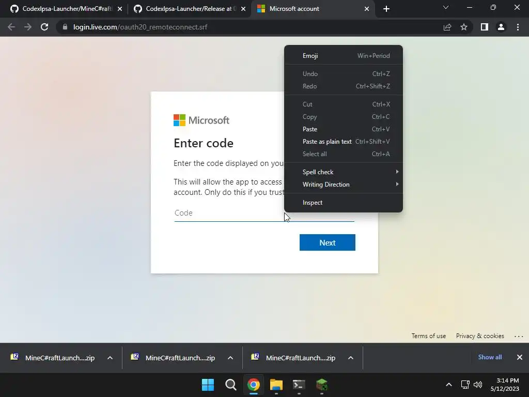Open the network tray icon
Screen dimensions: 529x397
coord(465,385)
